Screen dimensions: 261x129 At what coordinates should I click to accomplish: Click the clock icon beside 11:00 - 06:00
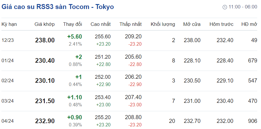click(225, 7)
